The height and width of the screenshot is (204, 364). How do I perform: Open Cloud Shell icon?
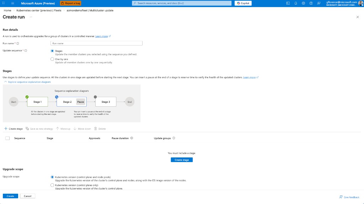click(288, 3)
